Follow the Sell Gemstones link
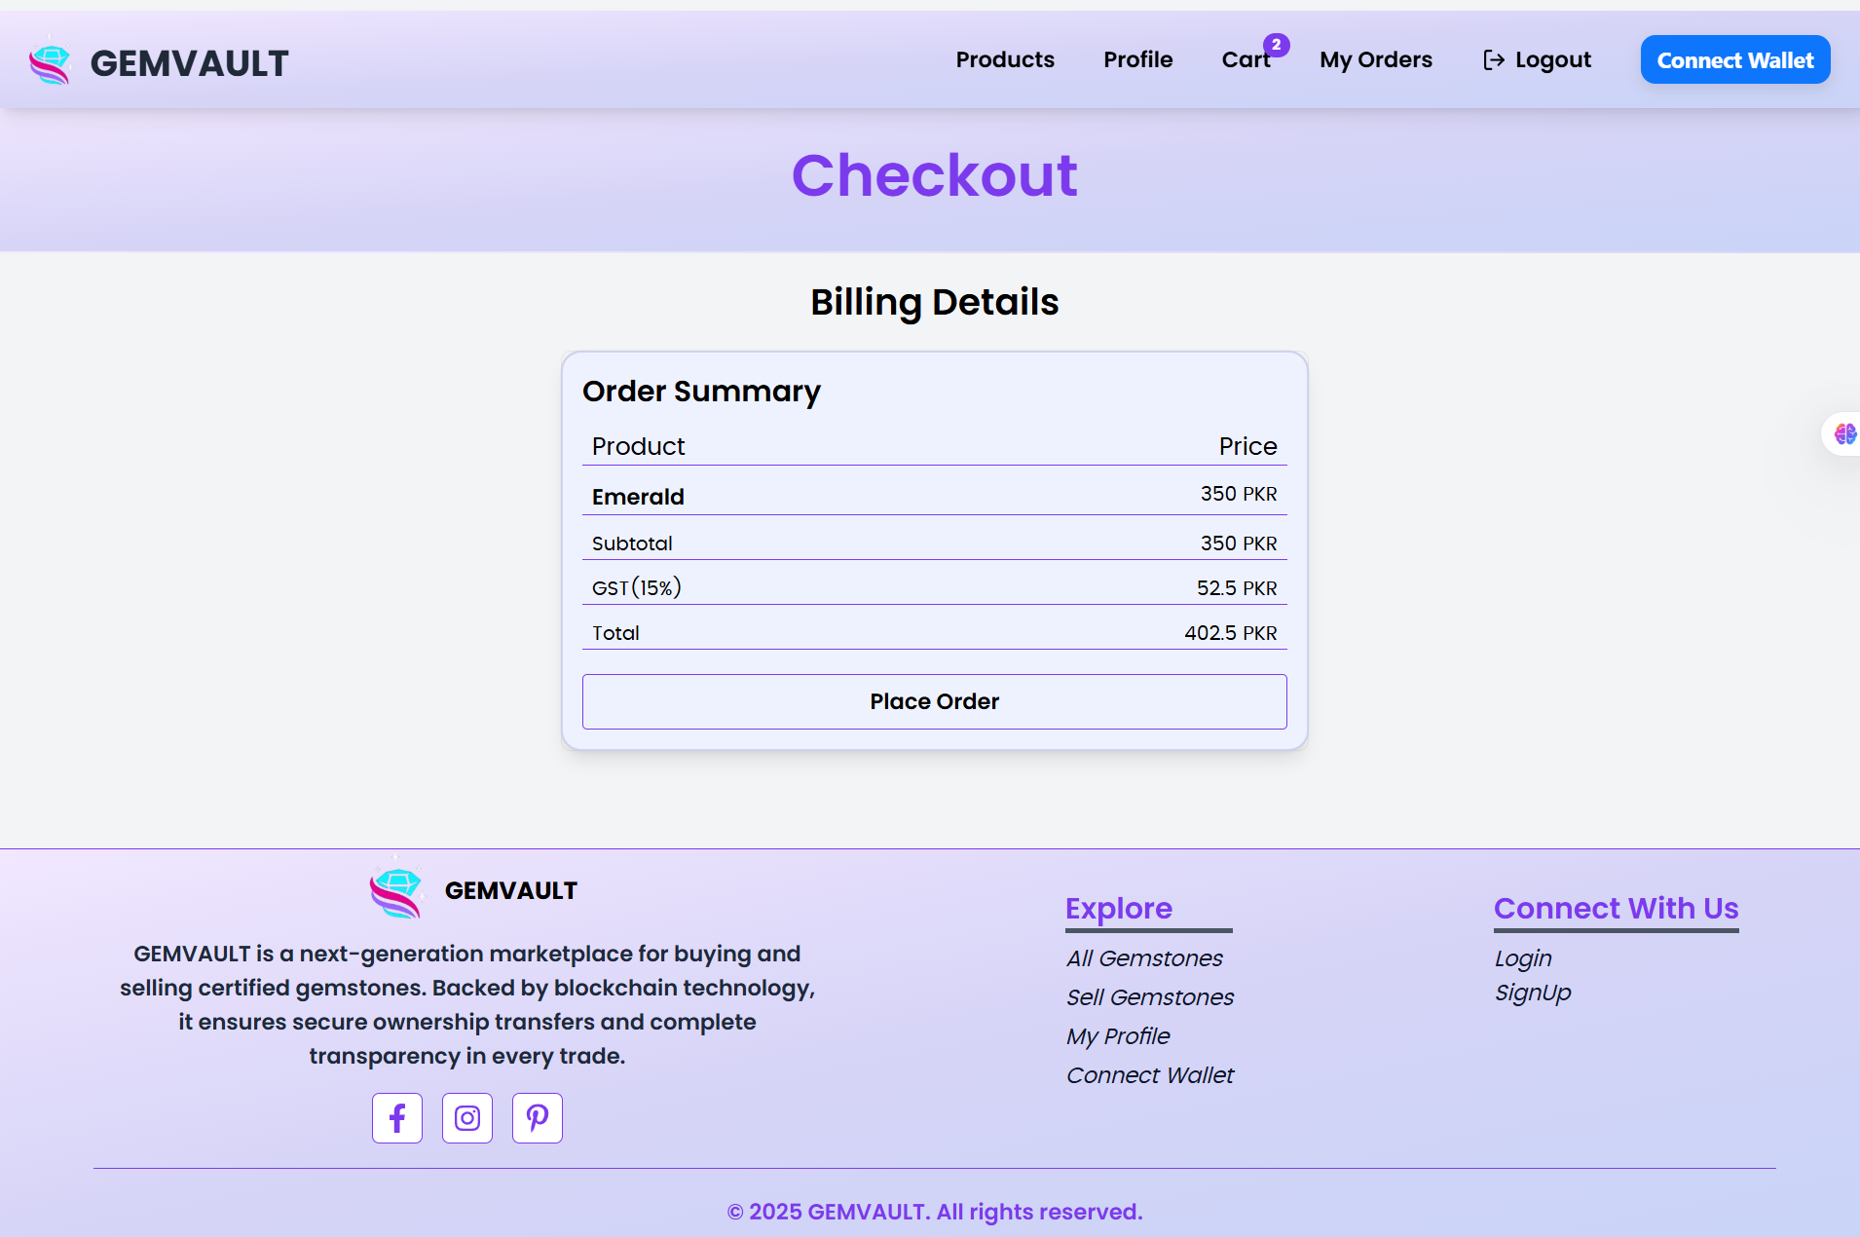 coord(1149,997)
